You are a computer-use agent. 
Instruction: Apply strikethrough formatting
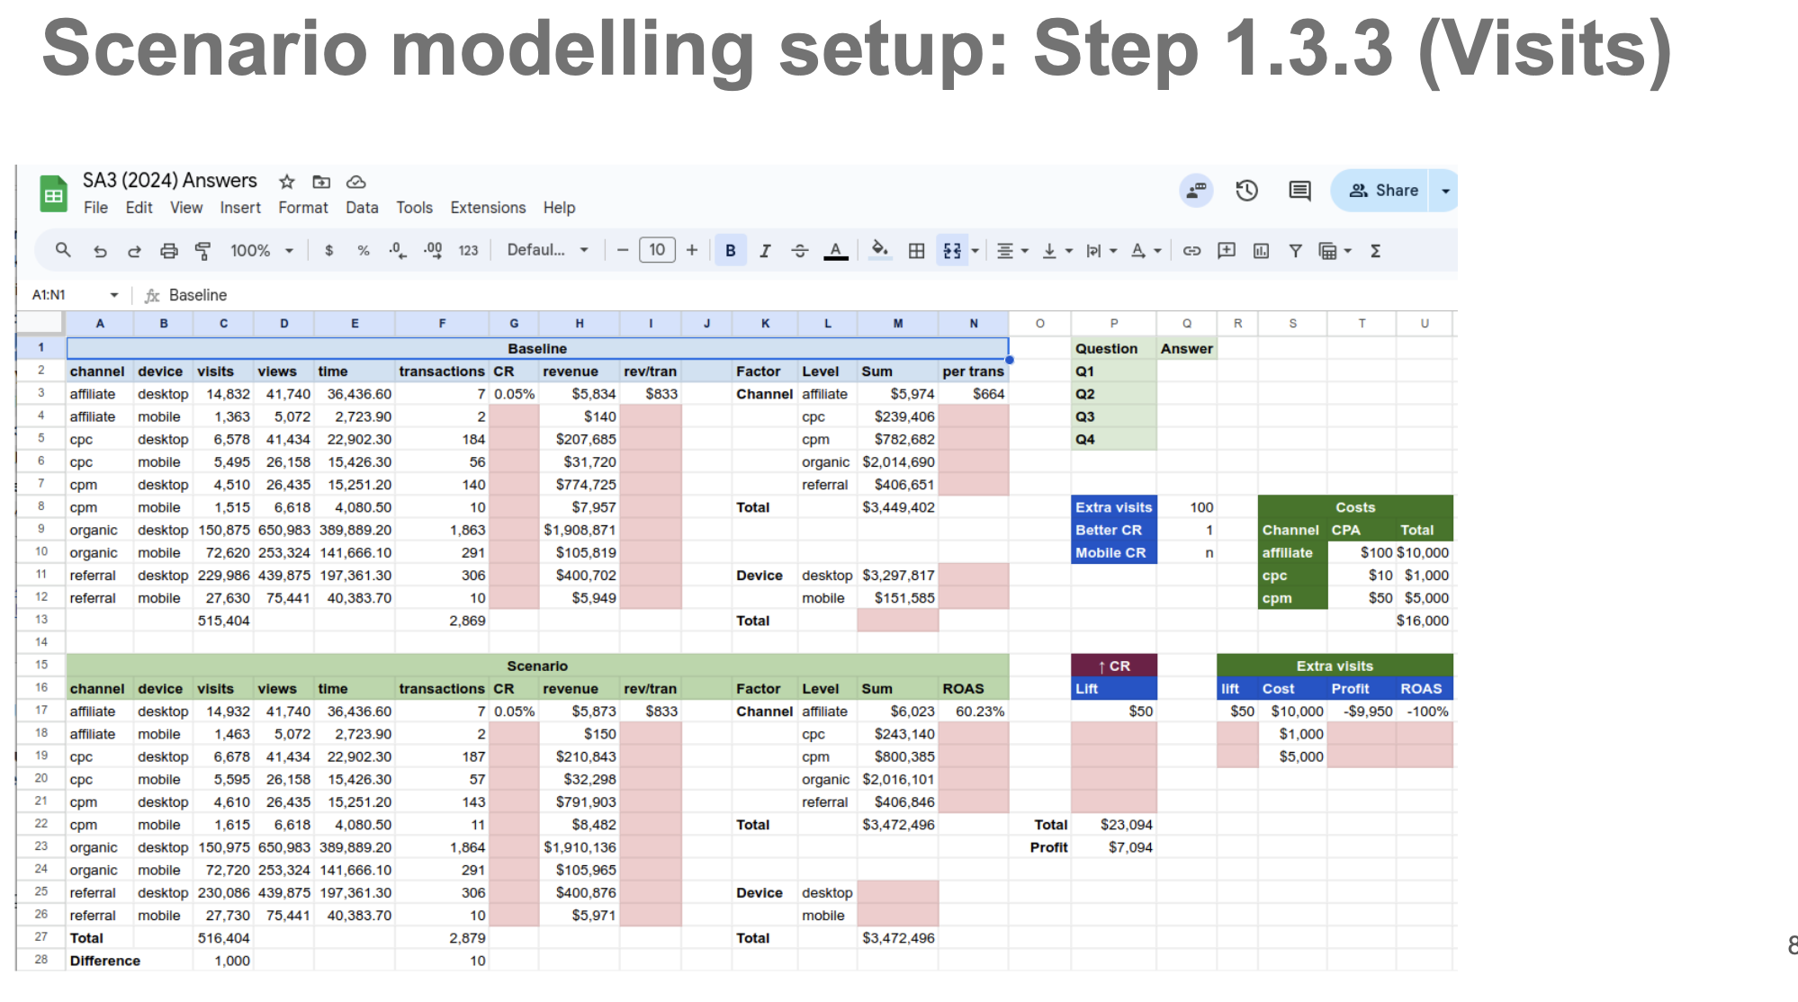coord(800,251)
